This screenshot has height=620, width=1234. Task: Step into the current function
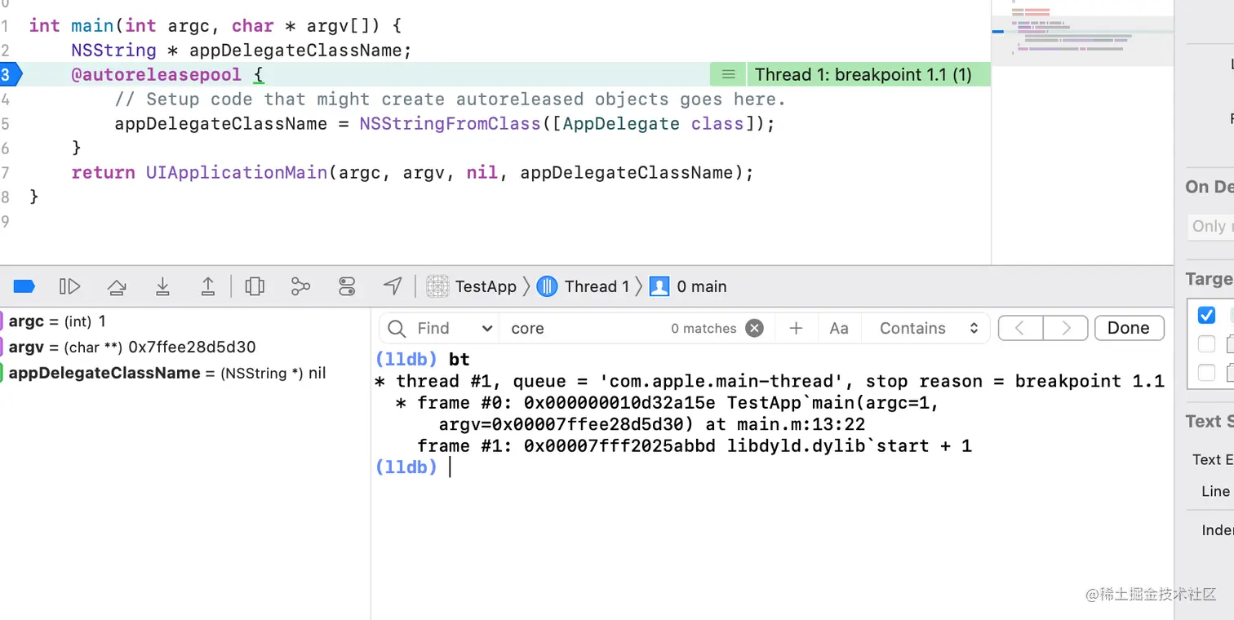162,286
